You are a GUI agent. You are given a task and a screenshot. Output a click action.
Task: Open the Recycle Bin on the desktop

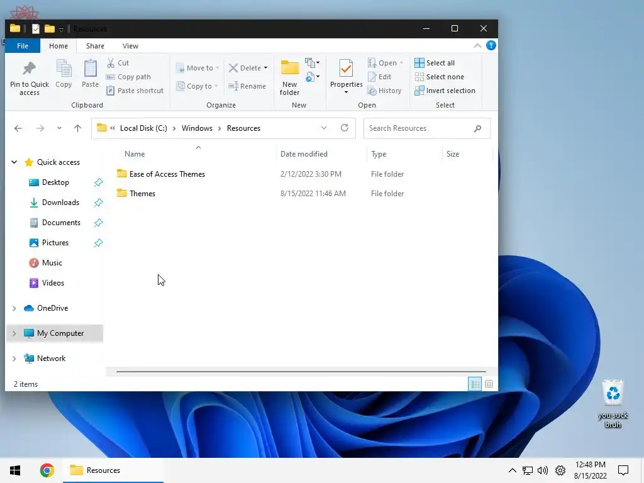613,404
